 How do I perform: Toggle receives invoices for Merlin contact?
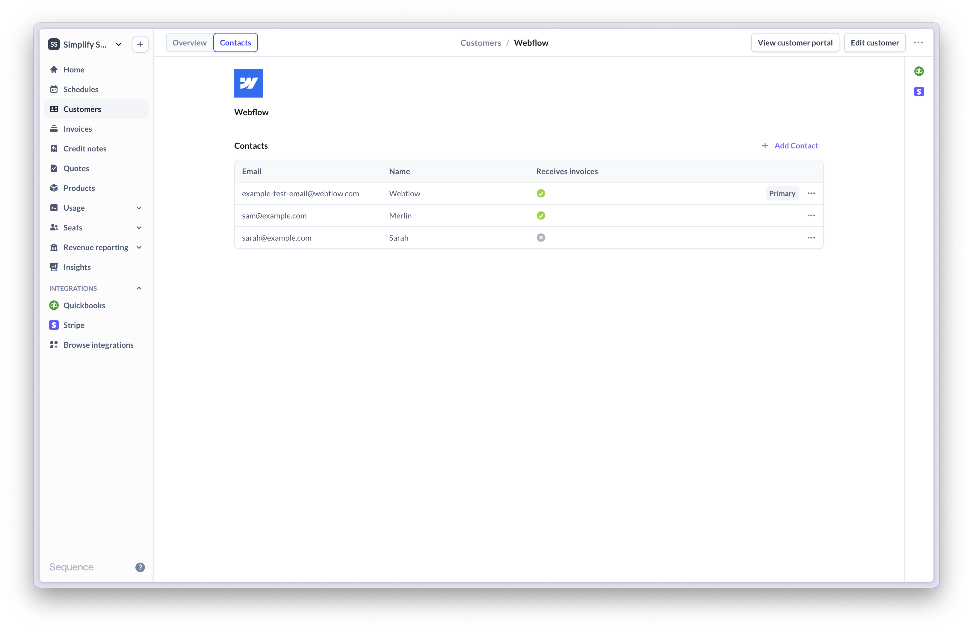point(541,215)
